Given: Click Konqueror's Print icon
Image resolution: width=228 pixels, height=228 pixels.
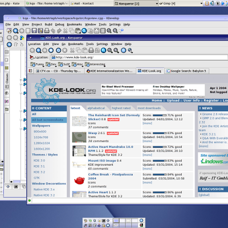Looking at the screenshot, I should (x=91, y=50).
